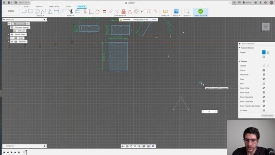This screenshot has width=275, height=155.
Task: Open the notifications bell
Action: coord(260,3)
